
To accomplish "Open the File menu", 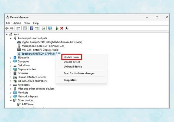I will (8, 23).
